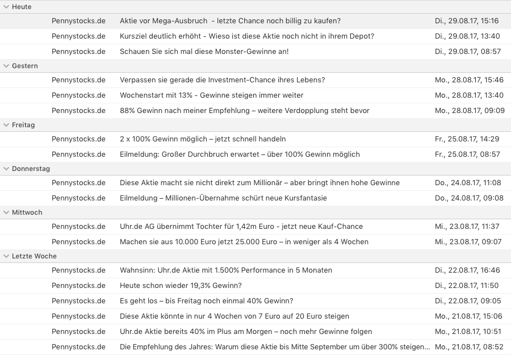Open '2 x 100% Gewinn möglich' email
This screenshot has width=511, height=355.
pos(203,139)
